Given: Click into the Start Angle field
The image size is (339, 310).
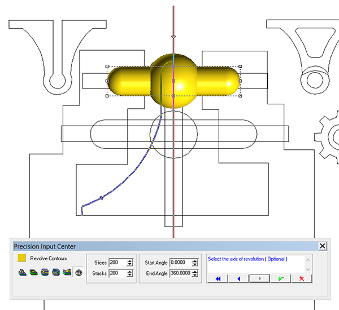Looking at the screenshot, I should [181, 263].
